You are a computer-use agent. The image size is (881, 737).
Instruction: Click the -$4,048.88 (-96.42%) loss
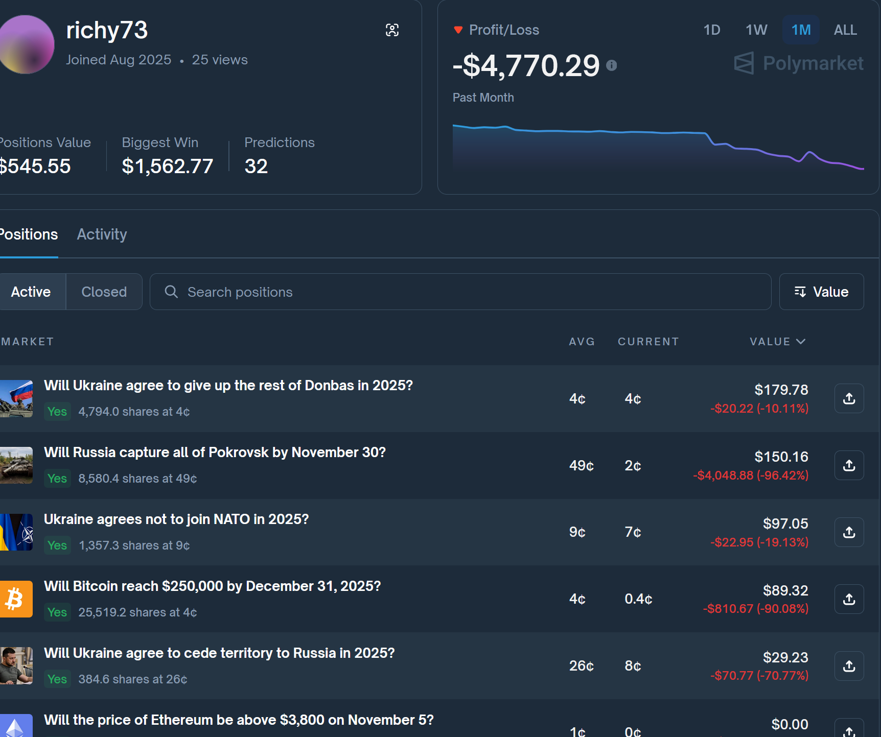point(751,476)
